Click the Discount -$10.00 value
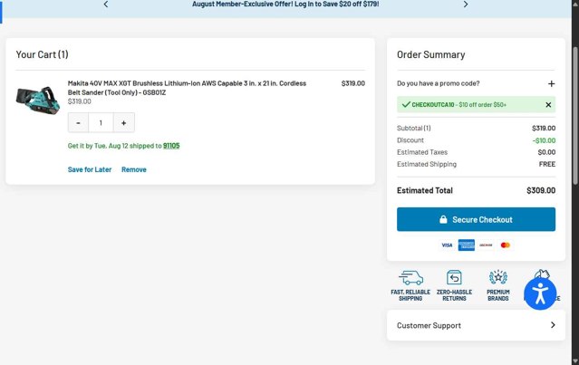 [x=544, y=140]
